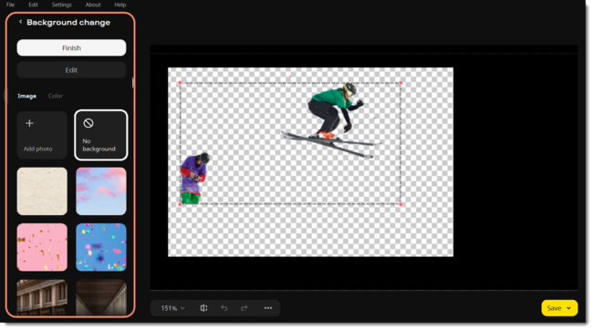Click the bottom-right selection handle
The image size is (593, 330).
click(x=401, y=204)
